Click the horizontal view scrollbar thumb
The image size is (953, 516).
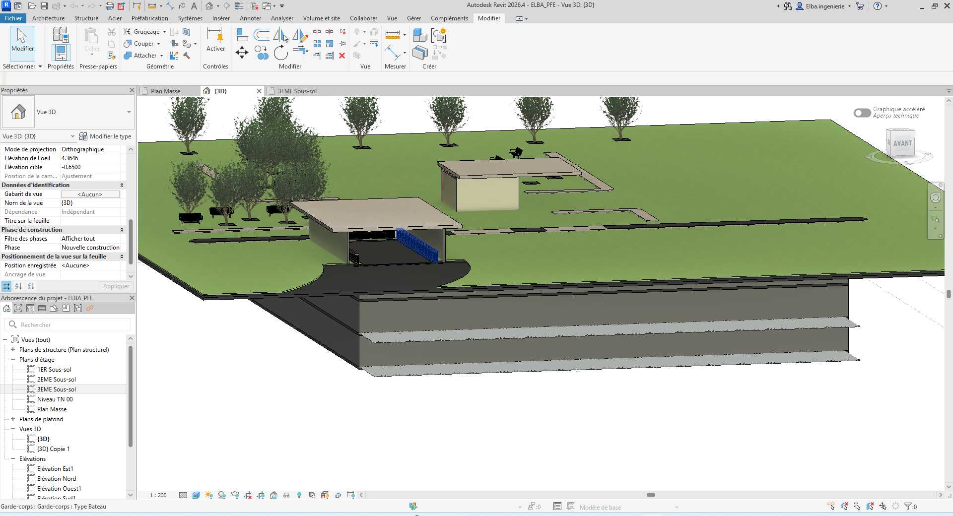[x=651, y=495]
